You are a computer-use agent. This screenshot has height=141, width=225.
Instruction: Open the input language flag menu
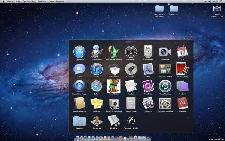click(206, 2)
